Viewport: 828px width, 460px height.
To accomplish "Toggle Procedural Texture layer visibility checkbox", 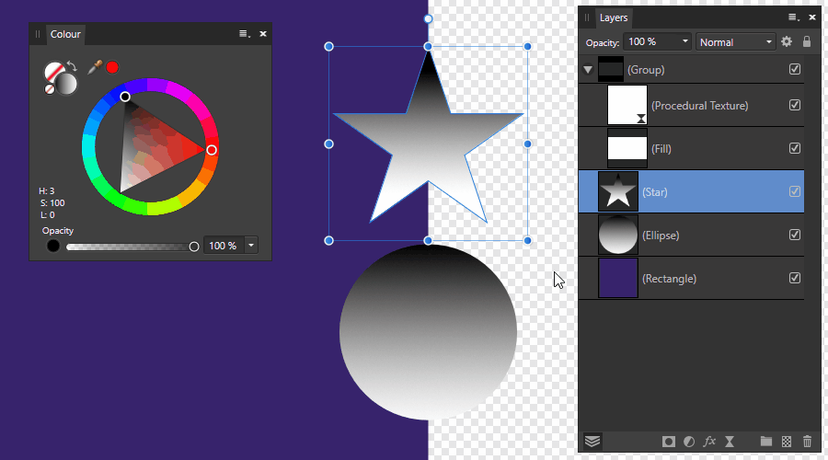I will point(795,105).
